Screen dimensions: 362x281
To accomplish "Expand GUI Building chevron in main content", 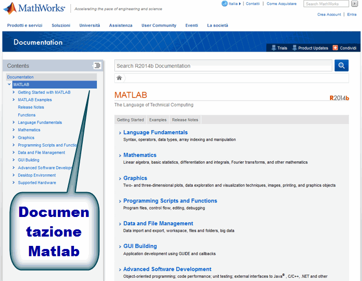I will click(120, 247).
